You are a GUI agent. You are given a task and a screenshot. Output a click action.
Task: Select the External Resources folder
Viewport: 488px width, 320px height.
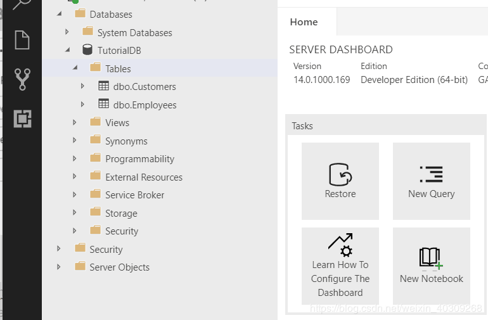point(143,177)
